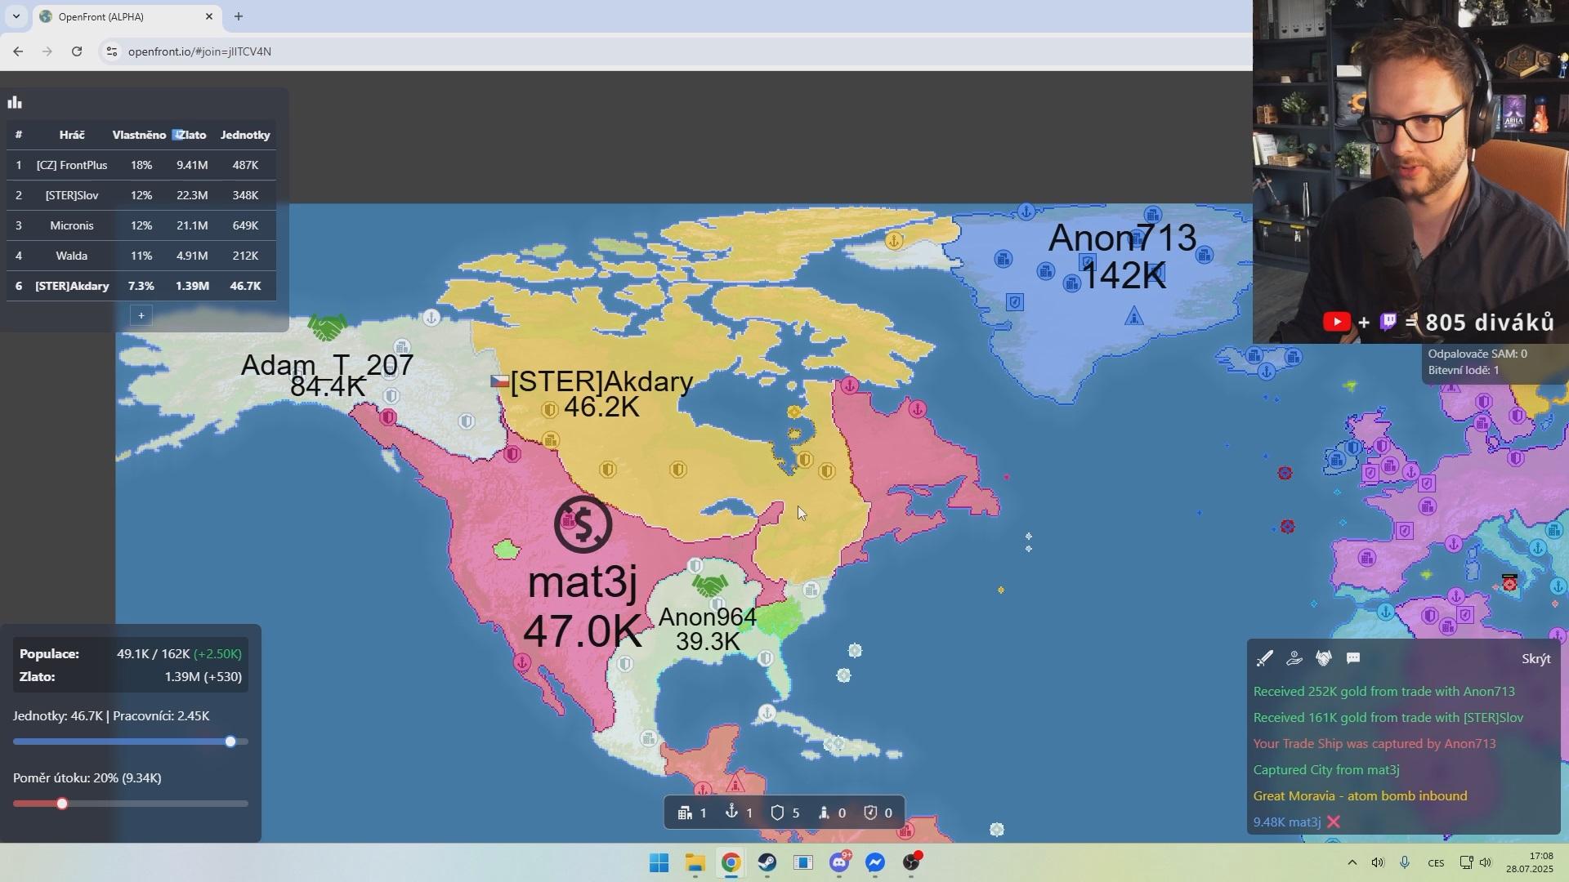Open site information icon in address bar
This screenshot has width=1569, height=882.
click(x=112, y=51)
